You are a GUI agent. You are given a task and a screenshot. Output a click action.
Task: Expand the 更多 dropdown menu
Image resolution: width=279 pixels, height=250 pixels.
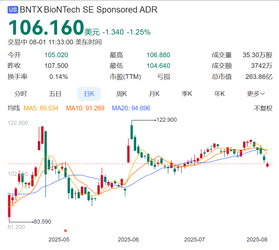(x=256, y=94)
